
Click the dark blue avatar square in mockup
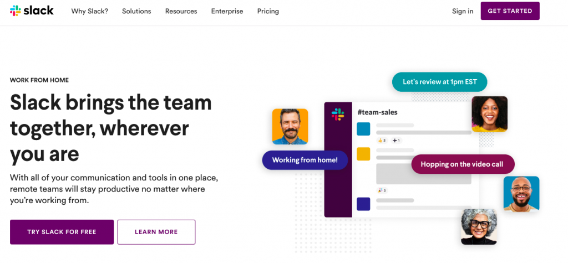363,204
